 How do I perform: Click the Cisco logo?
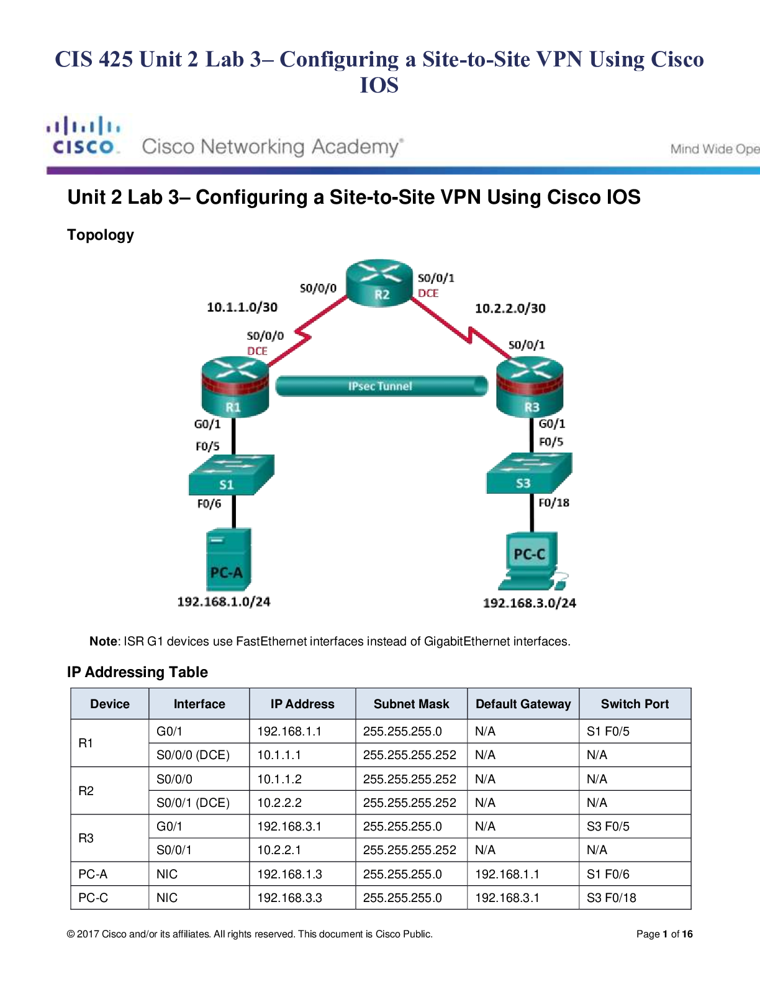(x=83, y=135)
